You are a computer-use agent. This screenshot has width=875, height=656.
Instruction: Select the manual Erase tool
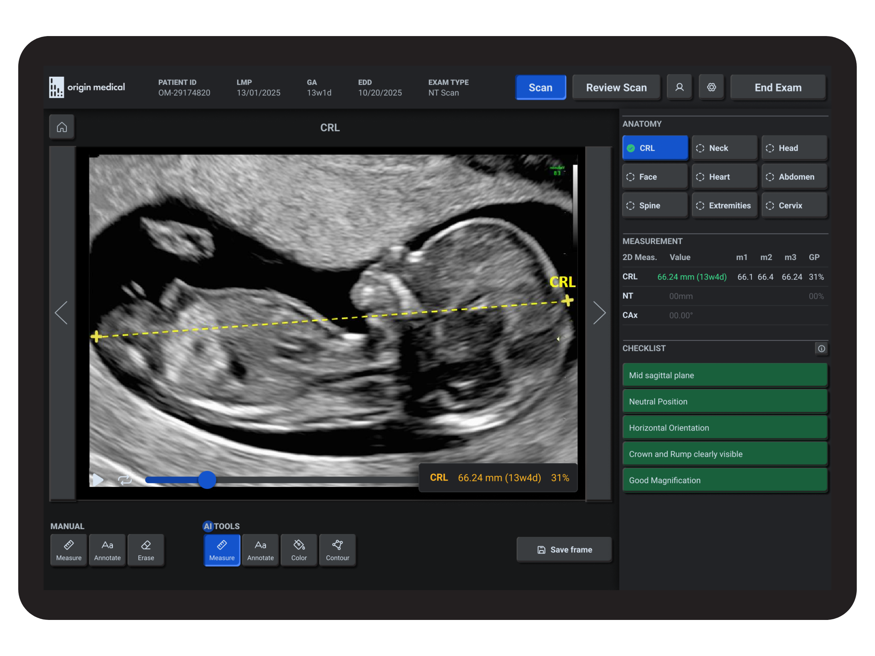(145, 550)
